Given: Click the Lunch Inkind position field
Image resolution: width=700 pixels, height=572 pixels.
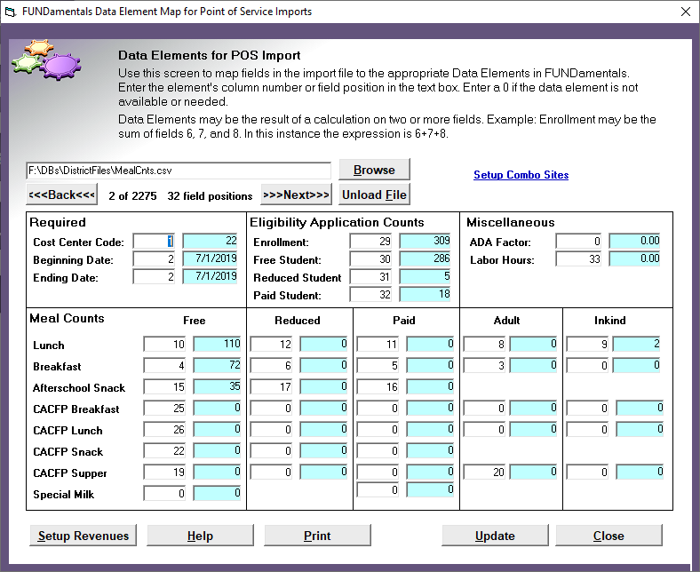Looking at the screenshot, I should pyautogui.click(x=587, y=344).
